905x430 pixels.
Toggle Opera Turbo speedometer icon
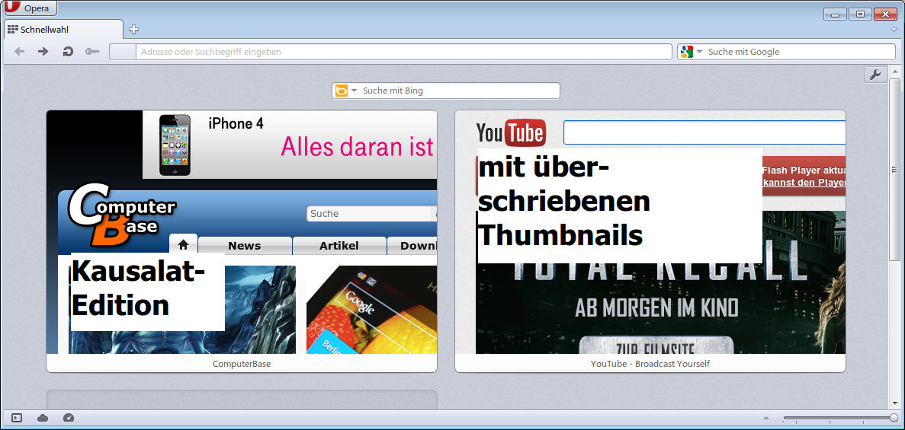coord(69,418)
